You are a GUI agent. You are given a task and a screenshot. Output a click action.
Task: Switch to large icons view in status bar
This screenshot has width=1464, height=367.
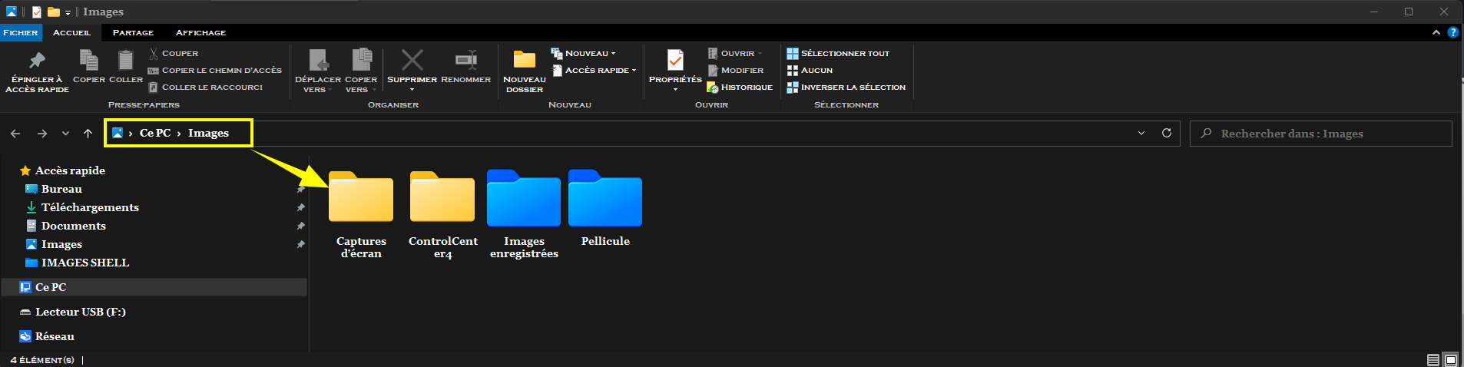(1450, 359)
